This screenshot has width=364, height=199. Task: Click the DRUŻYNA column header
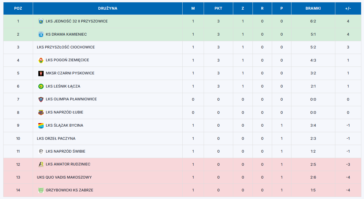coord(108,8)
